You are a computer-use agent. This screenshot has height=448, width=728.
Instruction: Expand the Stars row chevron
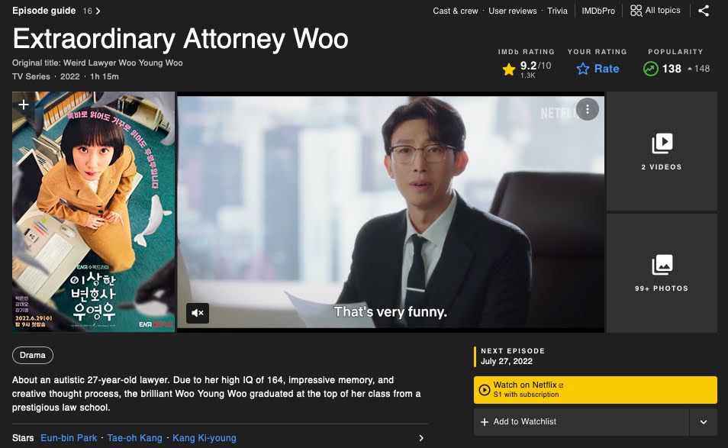[421, 438]
